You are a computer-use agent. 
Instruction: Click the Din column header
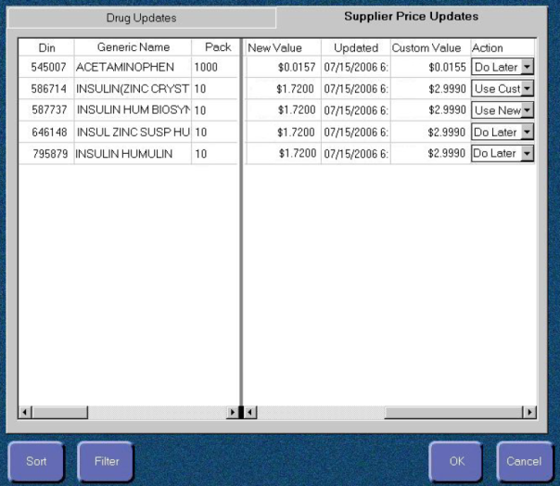46,47
